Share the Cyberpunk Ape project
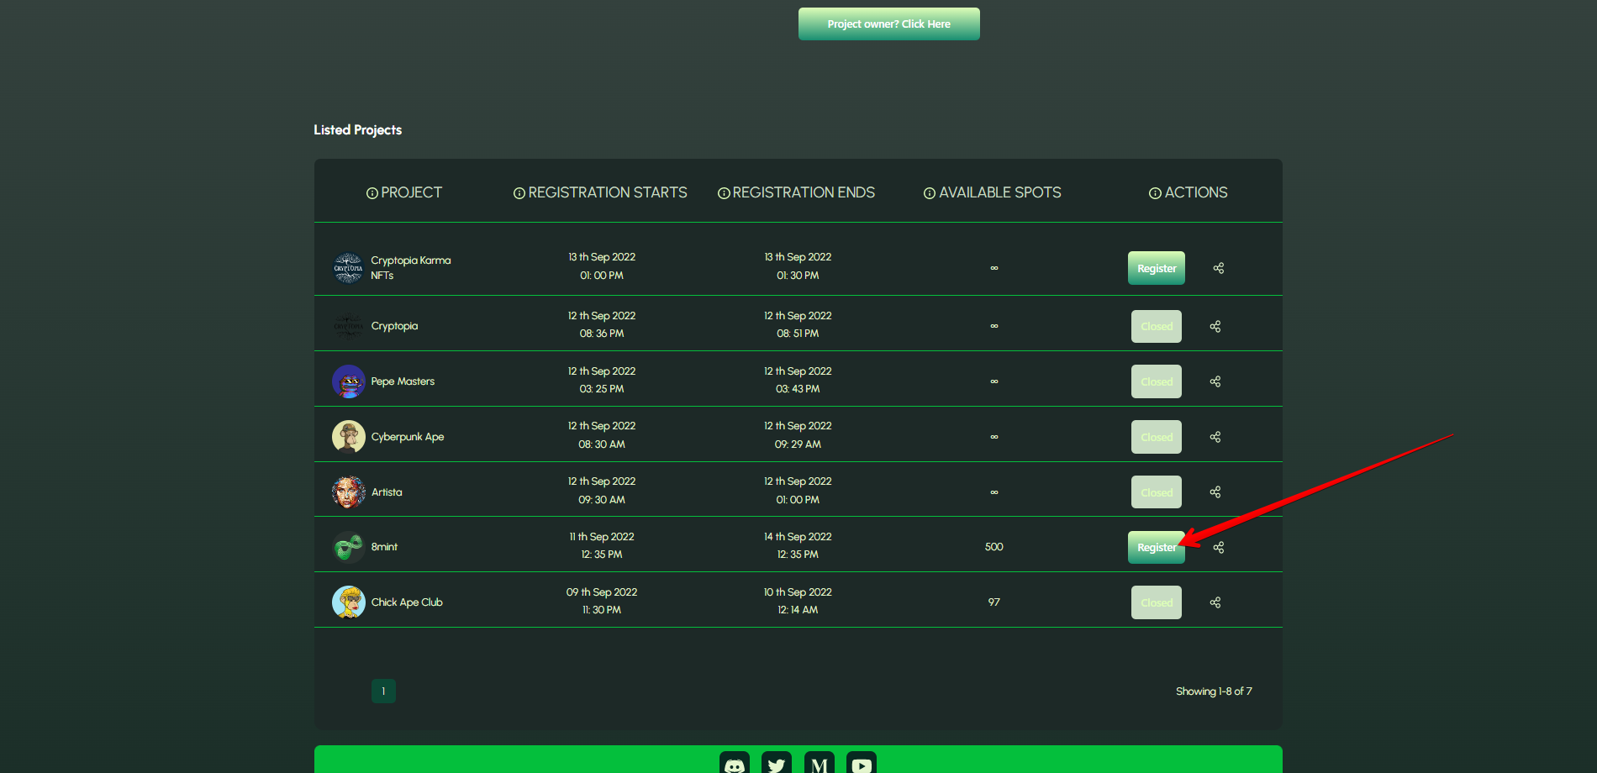This screenshot has height=773, width=1597. pos(1215,437)
